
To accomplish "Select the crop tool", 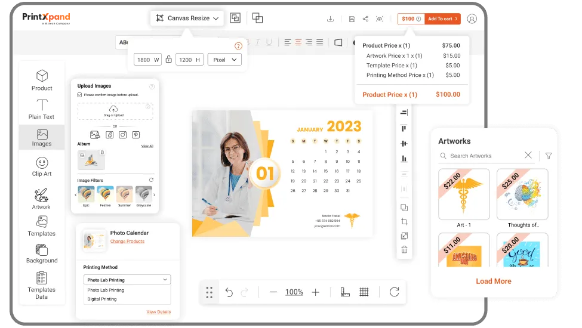I will (x=404, y=222).
